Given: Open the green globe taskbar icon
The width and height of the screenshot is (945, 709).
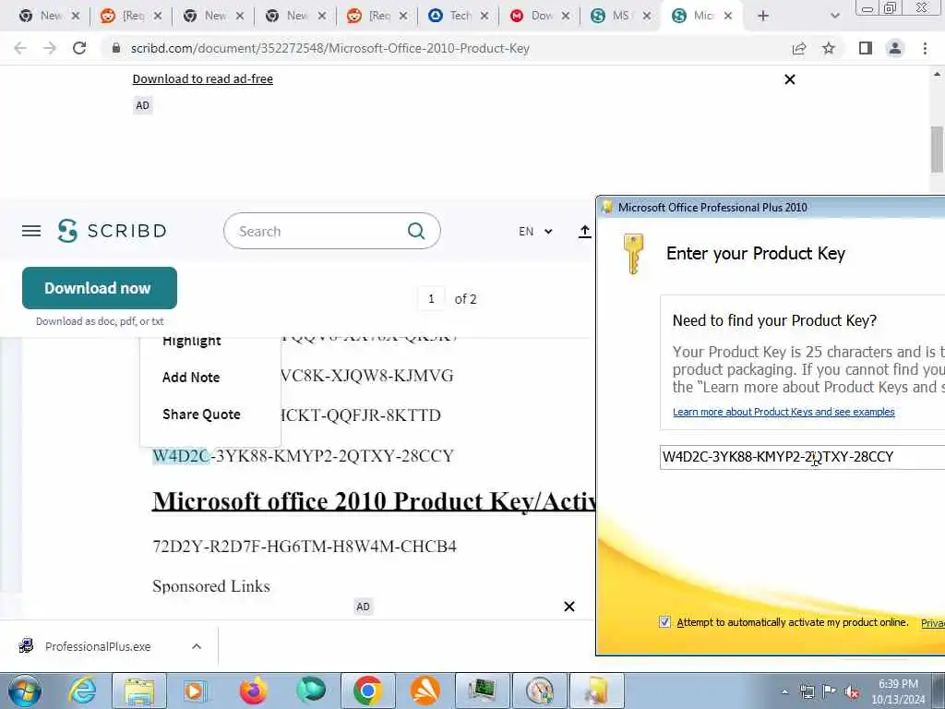Looking at the screenshot, I should pyautogui.click(x=311, y=691).
